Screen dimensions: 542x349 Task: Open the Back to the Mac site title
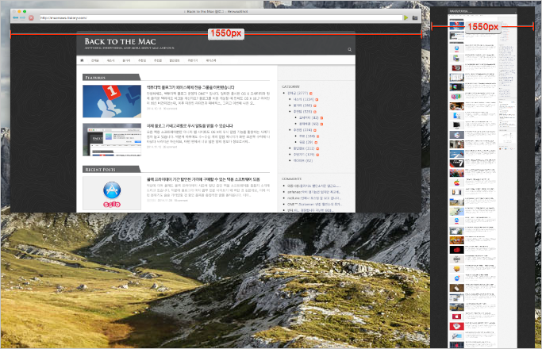tap(121, 41)
